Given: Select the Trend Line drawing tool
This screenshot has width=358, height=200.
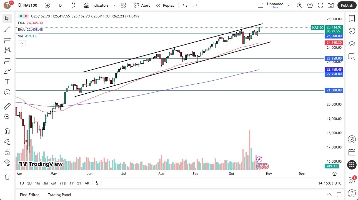Looking at the screenshot, I should 7,29.
